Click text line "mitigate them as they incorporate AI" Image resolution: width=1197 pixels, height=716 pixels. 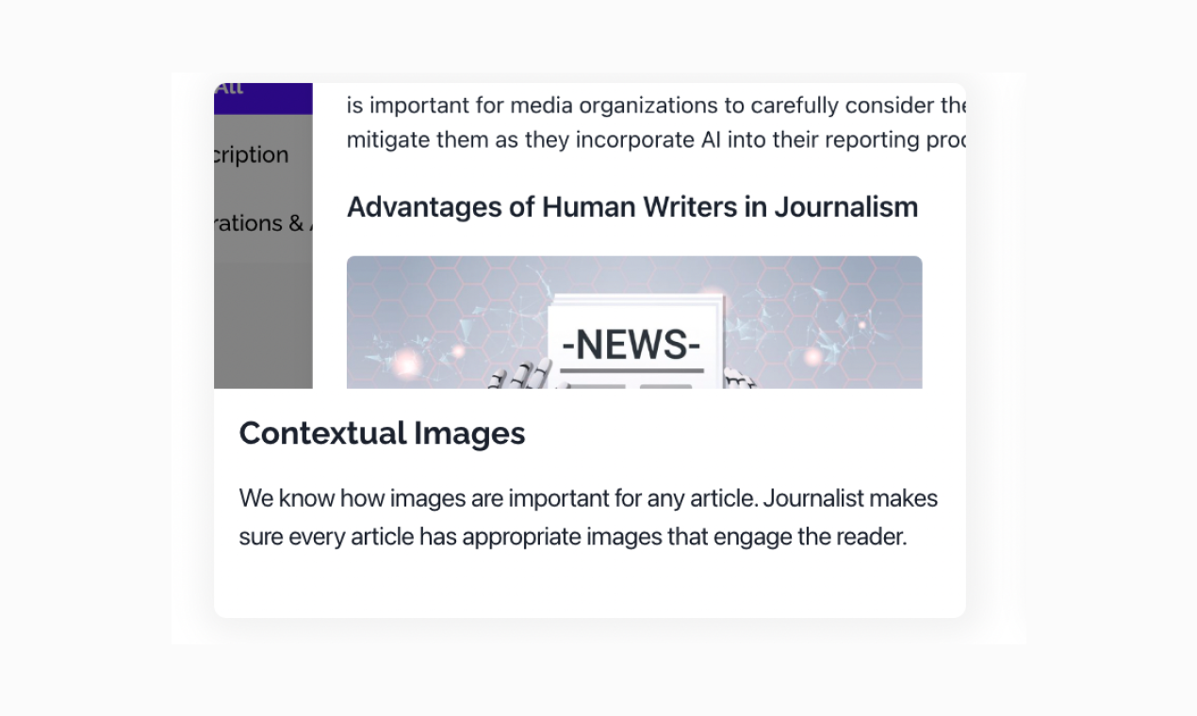[x=656, y=139]
